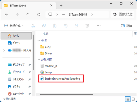Click the Share icon in toolbar

[76, 25]
